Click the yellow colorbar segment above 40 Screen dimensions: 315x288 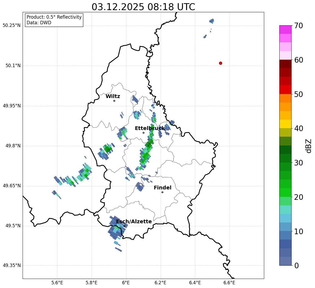pyautogui.click(x=285, y=124)
